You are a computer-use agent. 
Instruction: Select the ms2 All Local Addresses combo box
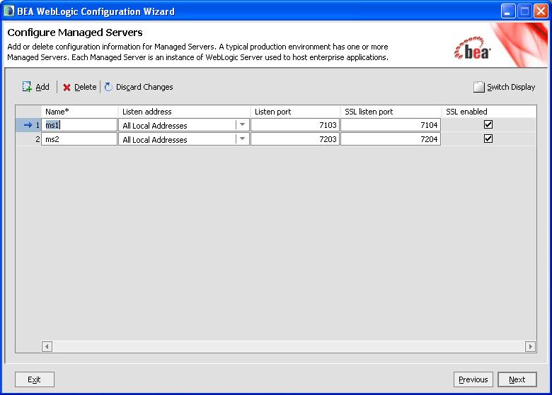click(184, 139)
